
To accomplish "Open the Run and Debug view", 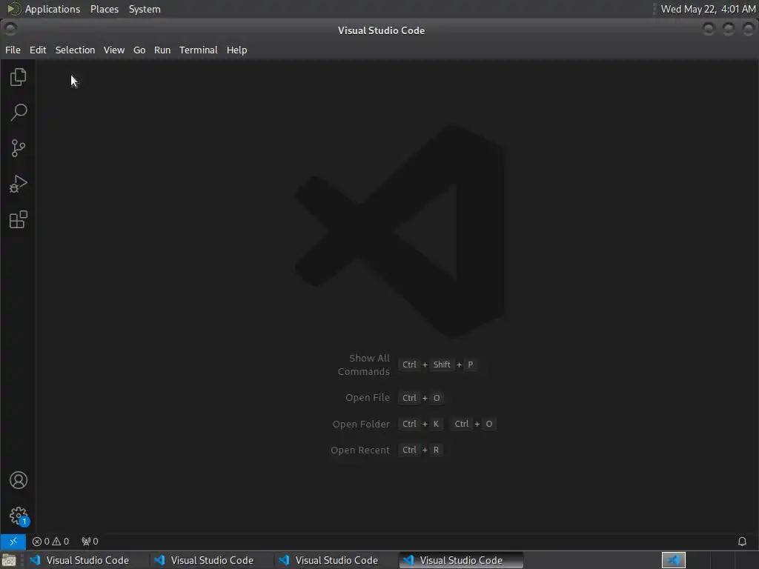I will pyautogui.click(x=18, y=184).
